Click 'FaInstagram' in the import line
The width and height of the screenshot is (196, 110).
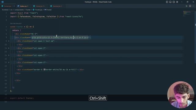point(38,16)
